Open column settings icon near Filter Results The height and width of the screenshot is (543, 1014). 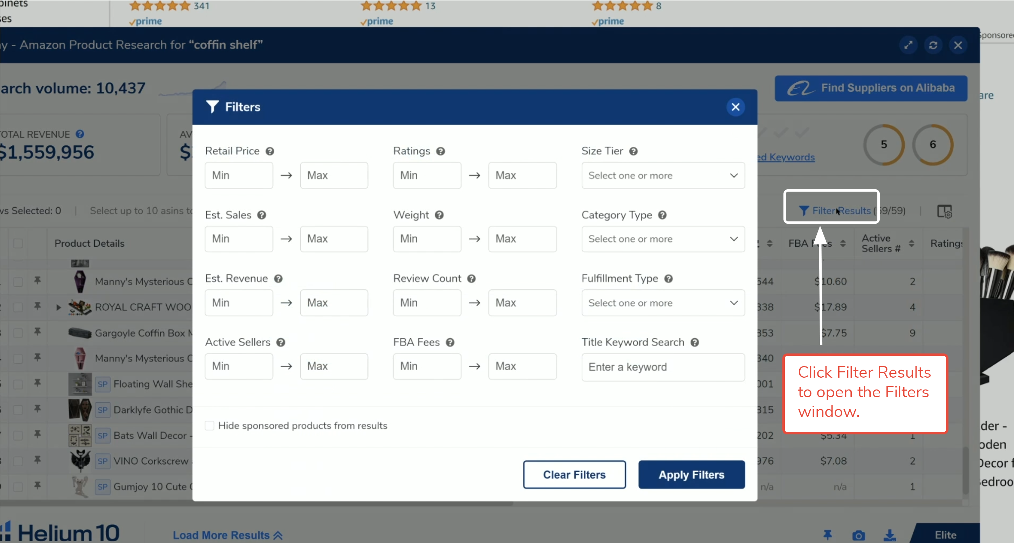point(944,211)
